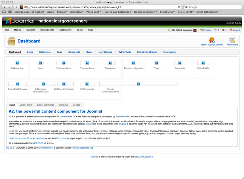Open the Content menu

(x=30, y=30)
